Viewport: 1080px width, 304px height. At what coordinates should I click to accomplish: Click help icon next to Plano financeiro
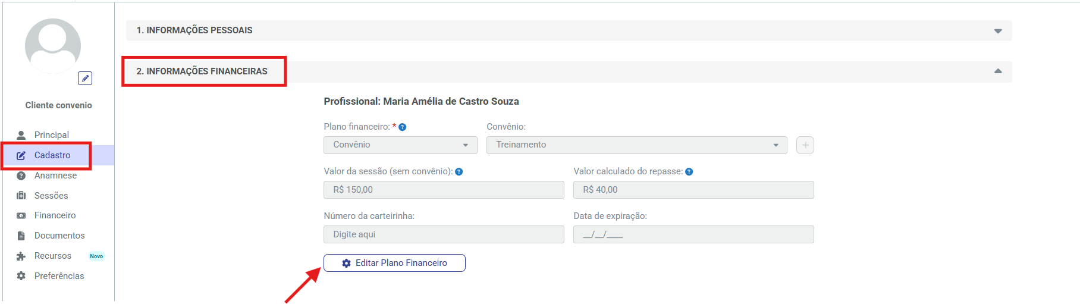click(x=402, y=127)
